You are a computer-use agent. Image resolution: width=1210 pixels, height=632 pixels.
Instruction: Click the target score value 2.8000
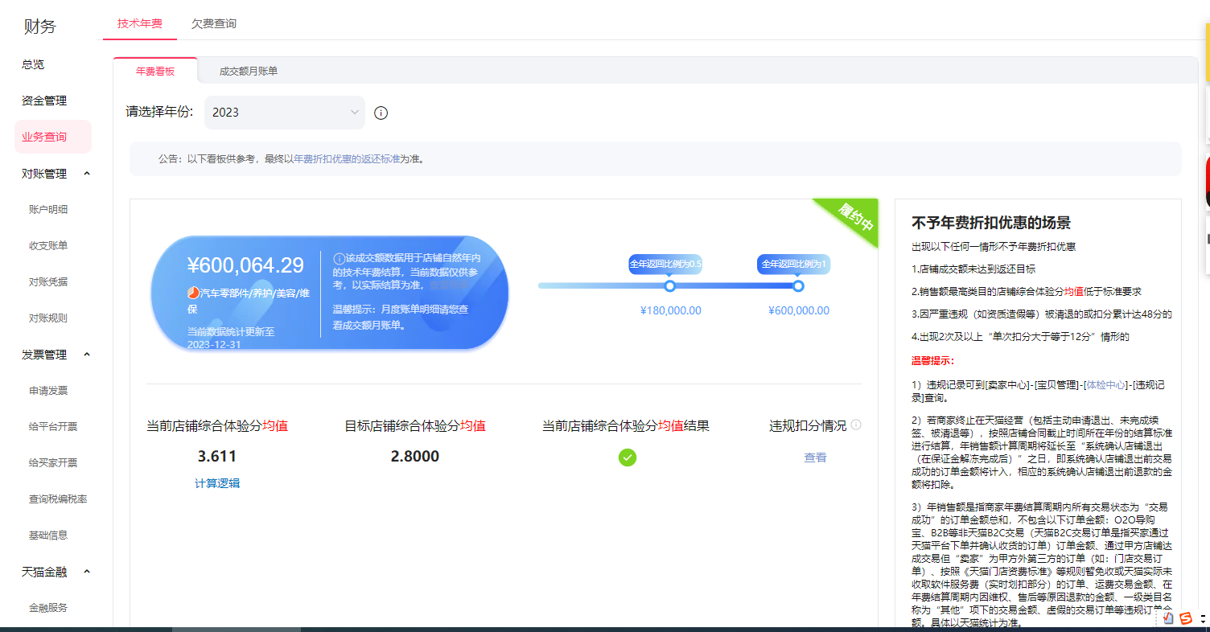click(415, 457)
